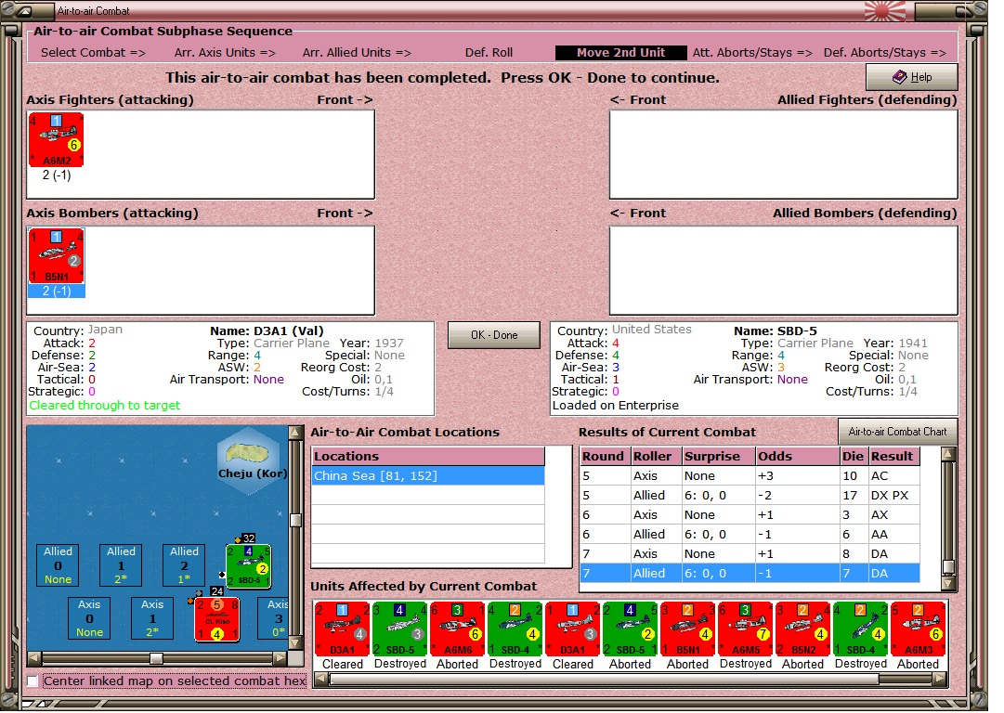The image size is (1004, 713).
Task: Click the 24 stack label above CL Kiso
Action: point(217,591)
